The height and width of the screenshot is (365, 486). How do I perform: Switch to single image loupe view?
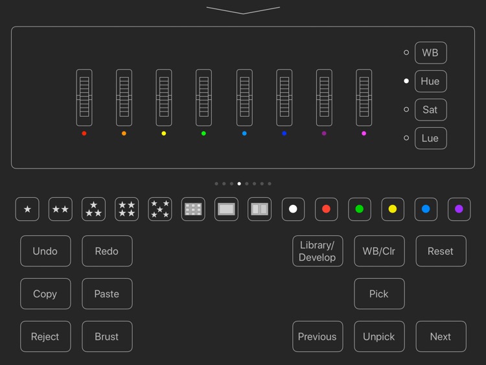click(x=226, y=209)
